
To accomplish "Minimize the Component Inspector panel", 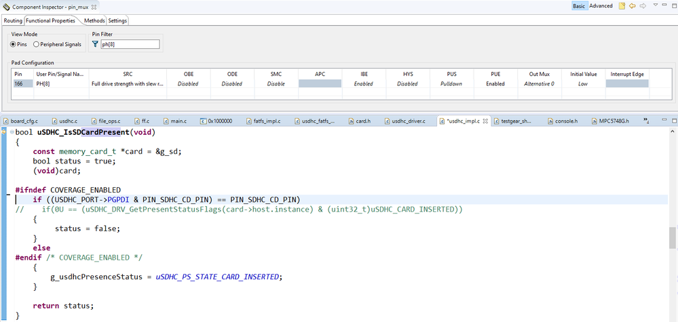I will pyautogui.click(x=664, y=5).
